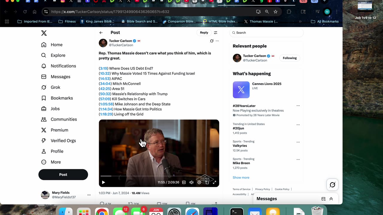The image size is (383, 215).
Task: Bookmark this page with star icon
Action: coord(276,12)
